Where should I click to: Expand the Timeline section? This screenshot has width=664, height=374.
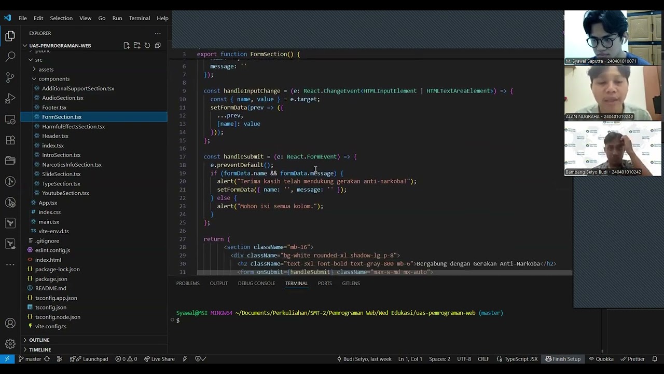point(40,350)
